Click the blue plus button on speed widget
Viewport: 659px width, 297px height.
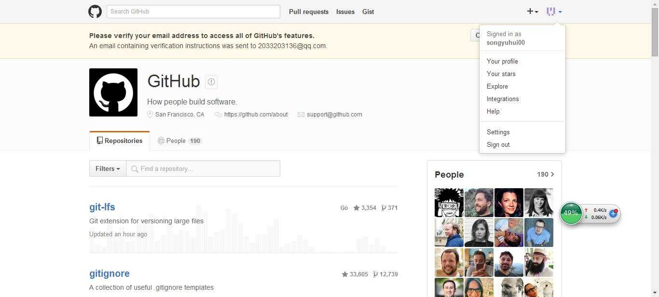coord(613,213)
